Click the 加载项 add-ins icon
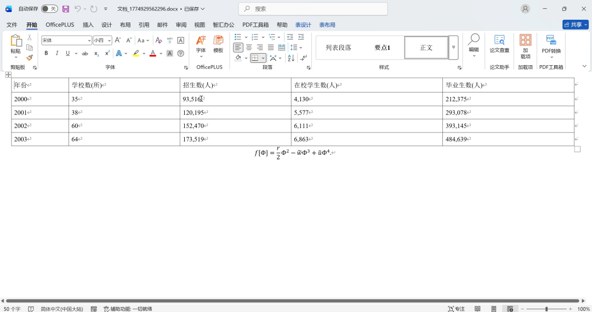The height and width of the screenshot is (312, 592). [x=525, y=44]
